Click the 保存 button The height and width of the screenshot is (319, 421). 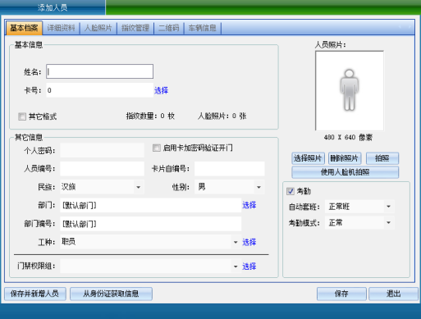click(341, 294)
